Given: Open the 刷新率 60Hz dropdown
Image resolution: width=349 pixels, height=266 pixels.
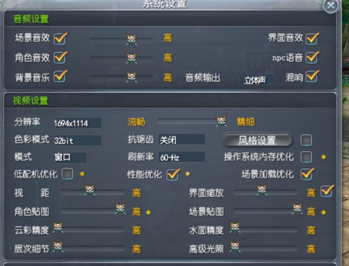Looking at the screenshot, I should tap(182, 157).
